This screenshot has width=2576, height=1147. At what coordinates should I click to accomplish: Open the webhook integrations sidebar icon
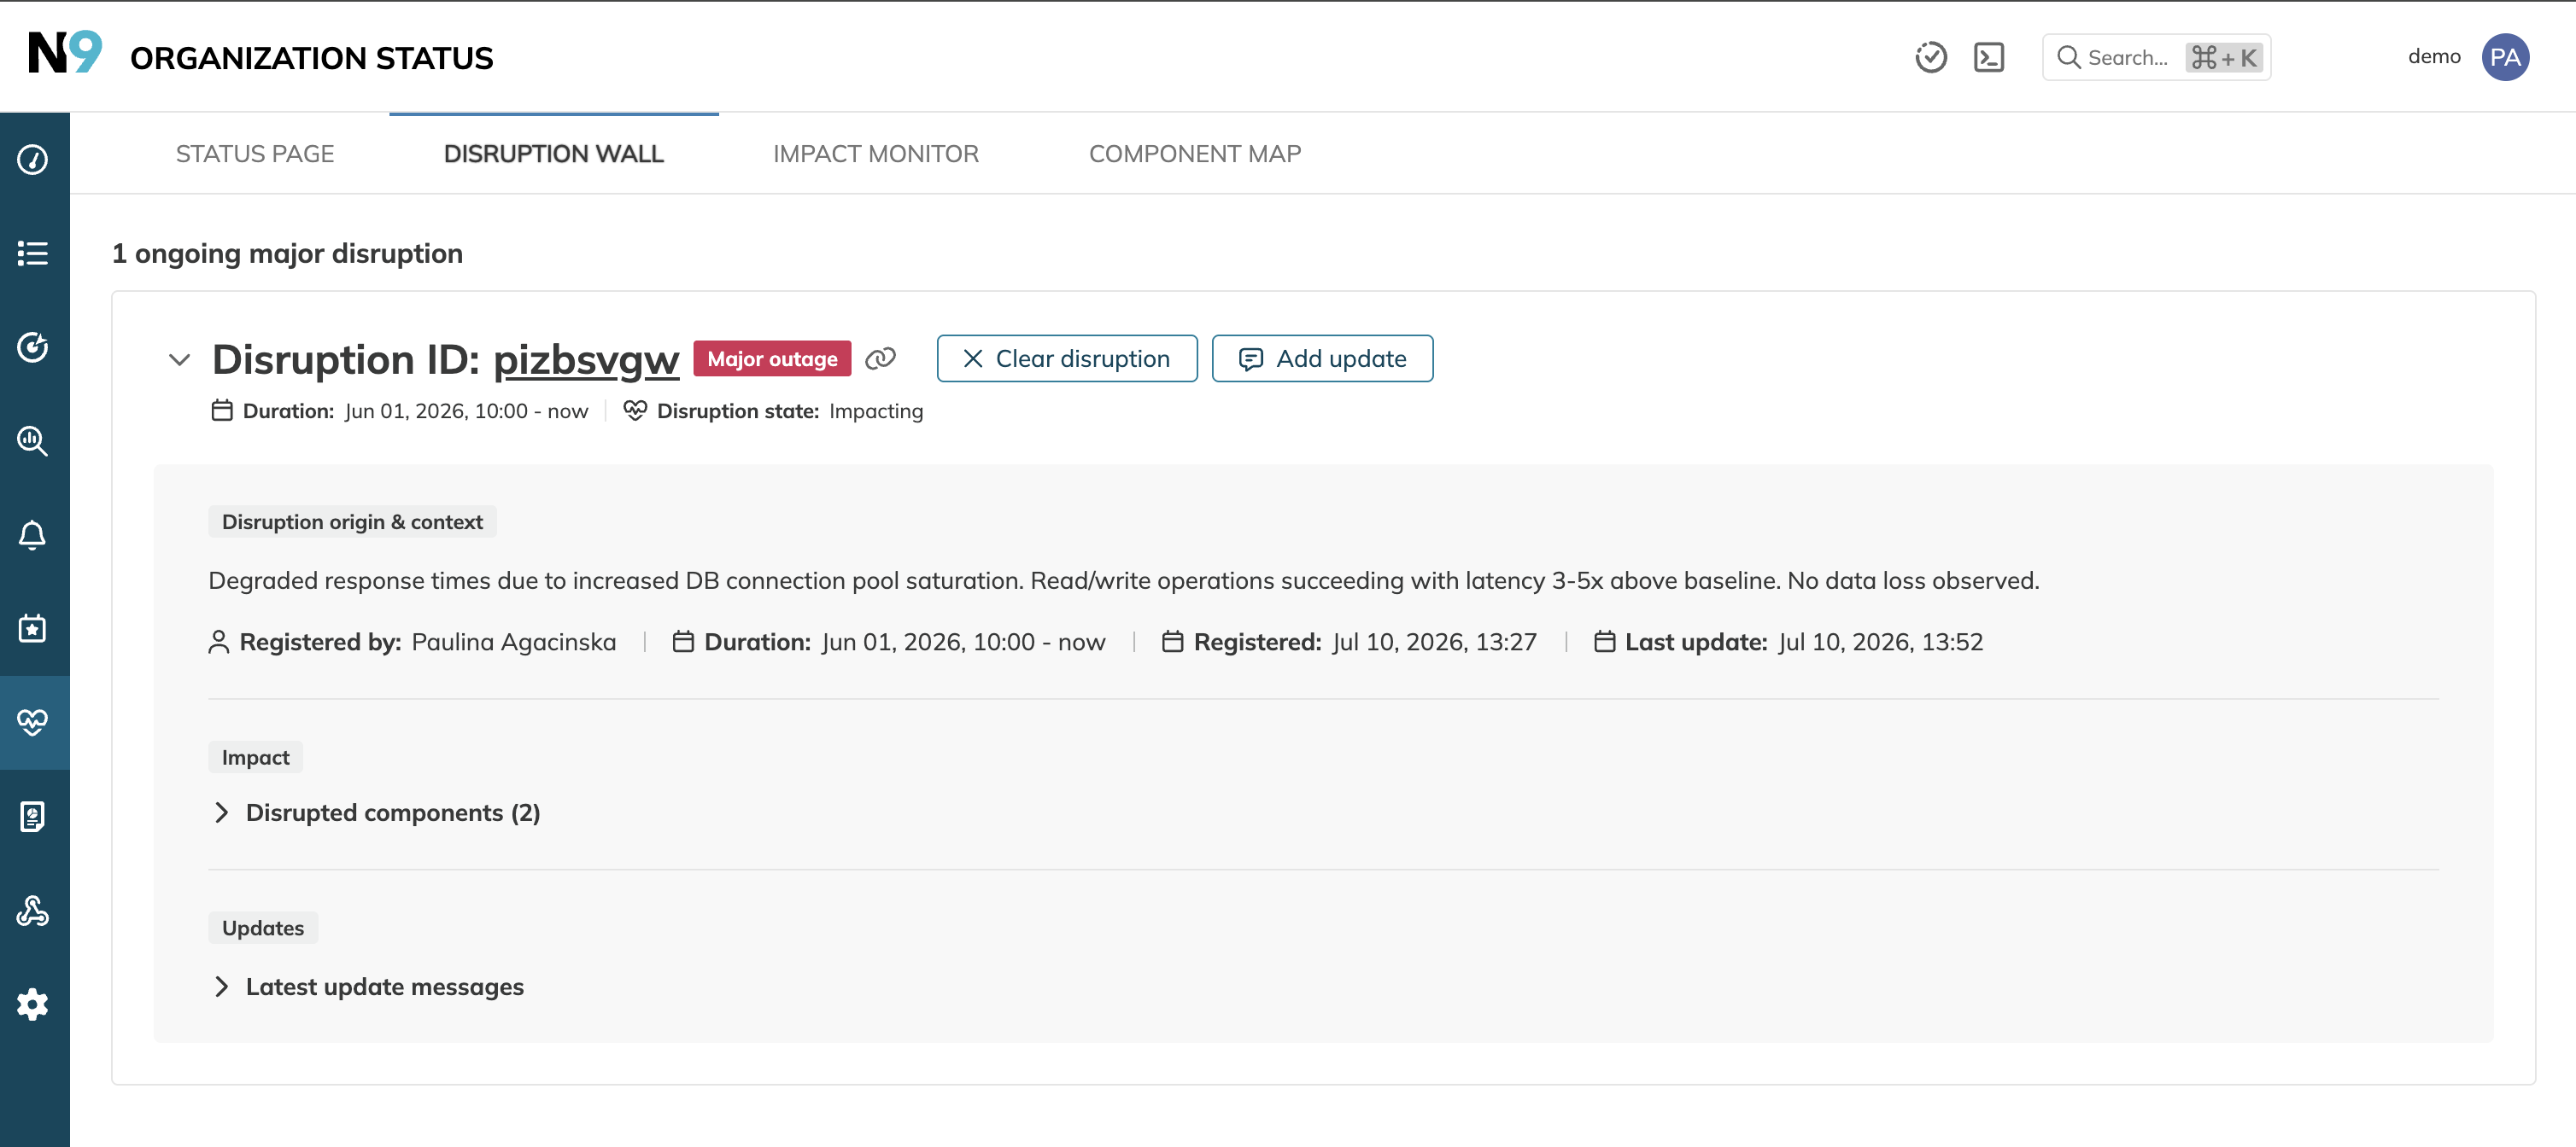33,911
